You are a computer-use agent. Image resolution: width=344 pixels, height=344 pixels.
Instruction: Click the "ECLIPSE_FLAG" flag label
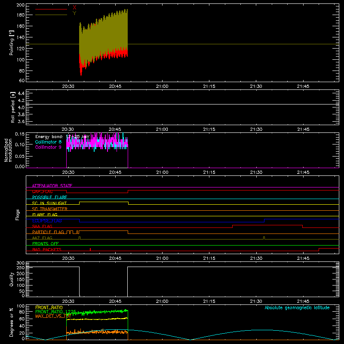pyautogui.click(x=47, y=221)
